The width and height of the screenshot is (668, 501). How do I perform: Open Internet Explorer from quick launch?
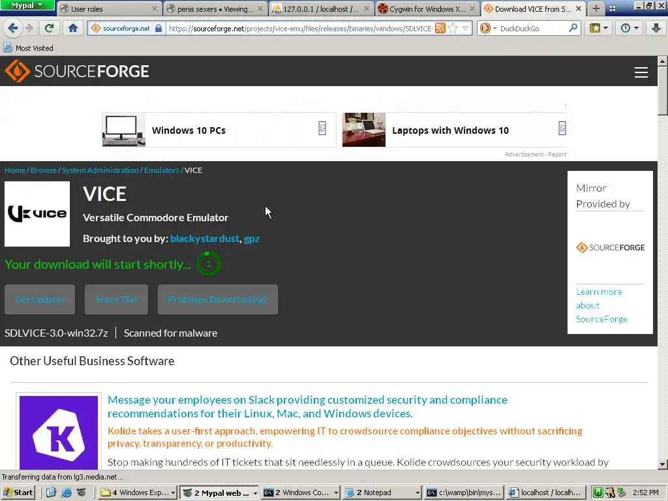point(67,493)
